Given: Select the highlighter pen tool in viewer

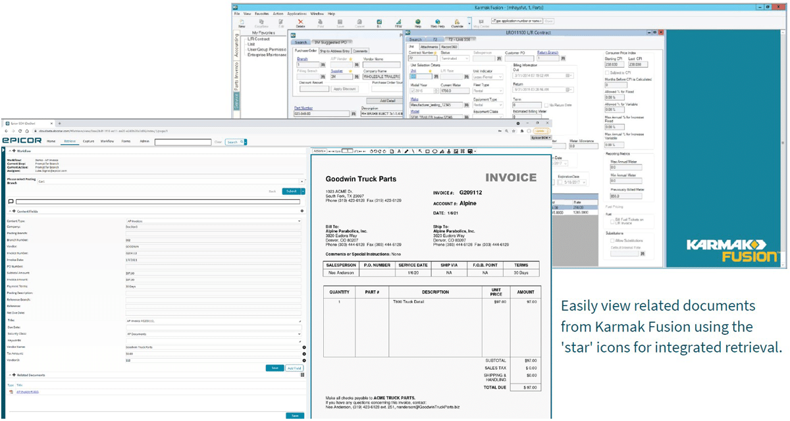Looking at the screenshot, I should tap(406, 151).
